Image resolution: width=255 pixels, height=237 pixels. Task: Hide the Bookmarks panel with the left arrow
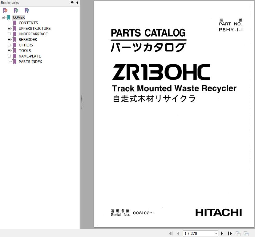(x=77, y=2)
